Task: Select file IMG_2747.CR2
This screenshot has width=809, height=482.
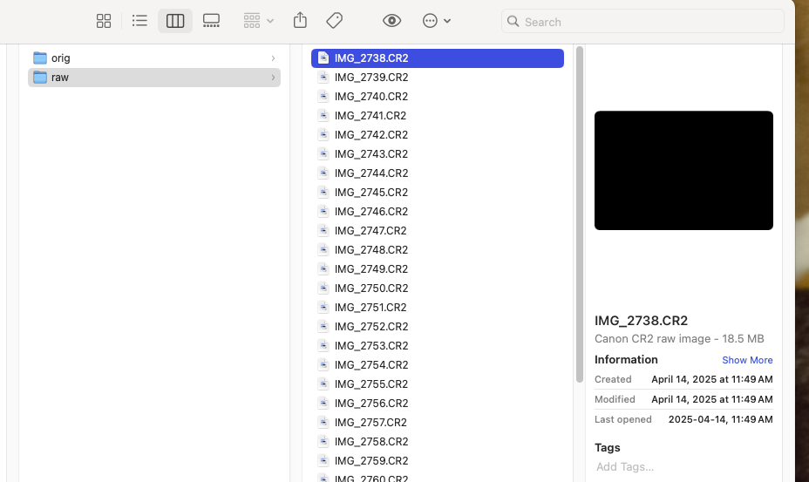Action: [437, 231]
